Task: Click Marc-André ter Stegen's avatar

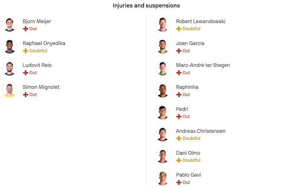Action: tap(163, 69)
